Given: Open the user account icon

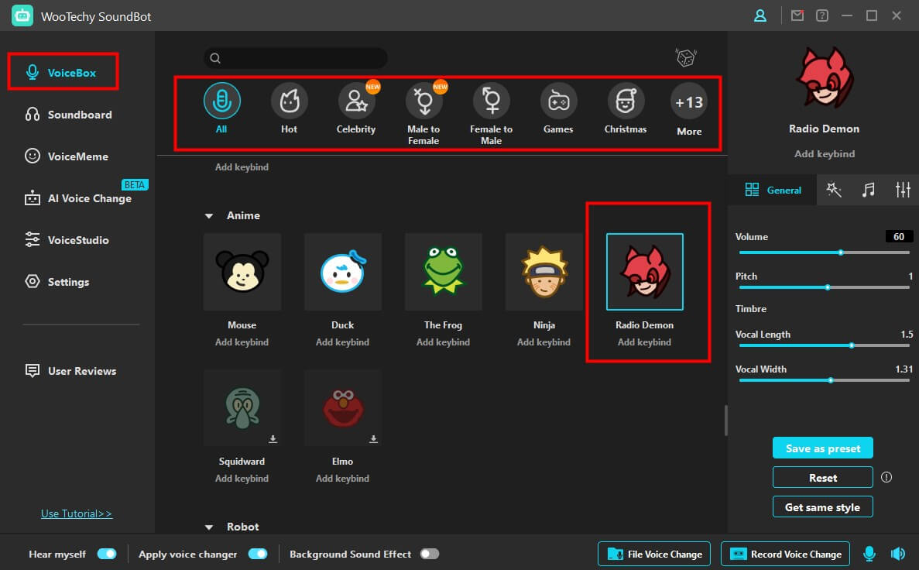Looking at the screenshot, I should tap(760, 15).
